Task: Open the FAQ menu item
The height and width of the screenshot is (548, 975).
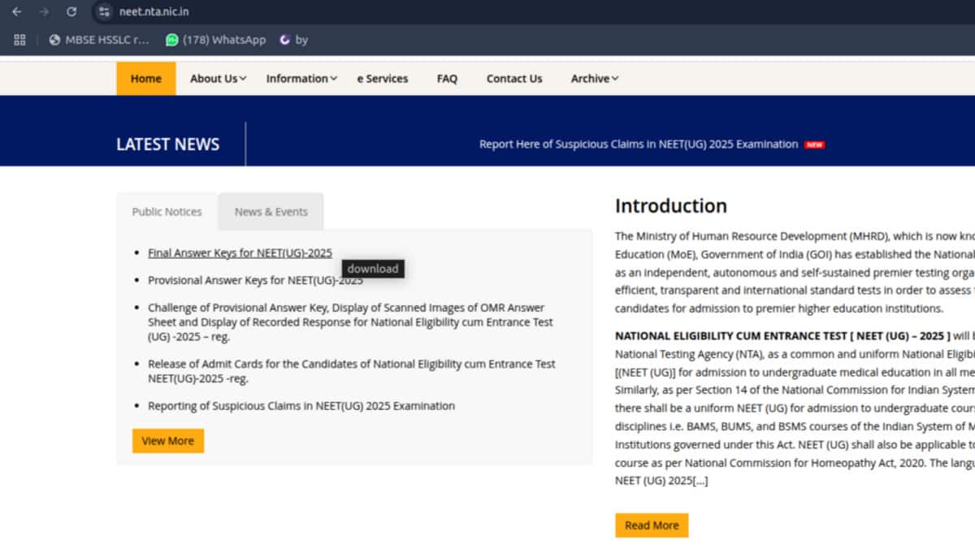Action: [447, 79]
